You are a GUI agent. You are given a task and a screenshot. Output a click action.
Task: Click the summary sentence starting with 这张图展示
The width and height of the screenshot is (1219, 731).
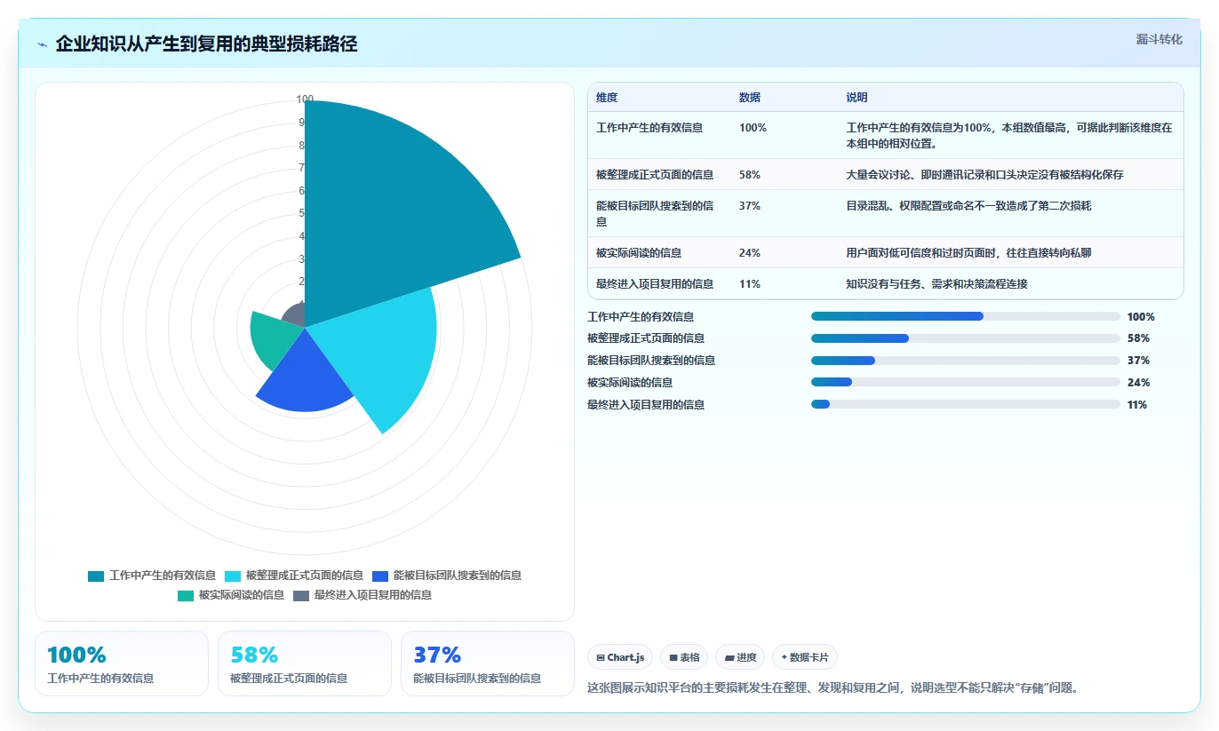tap(833, 687)
